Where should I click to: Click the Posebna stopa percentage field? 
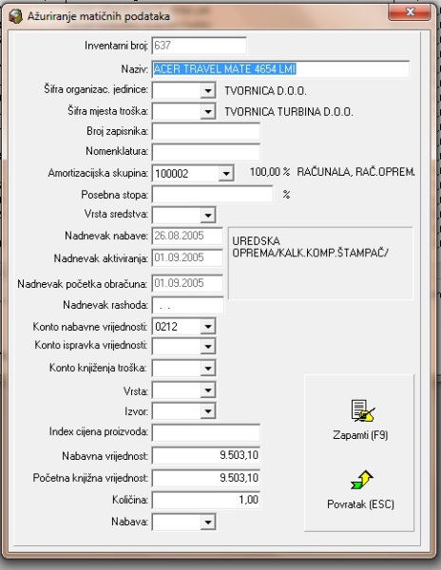pos(212,195)
